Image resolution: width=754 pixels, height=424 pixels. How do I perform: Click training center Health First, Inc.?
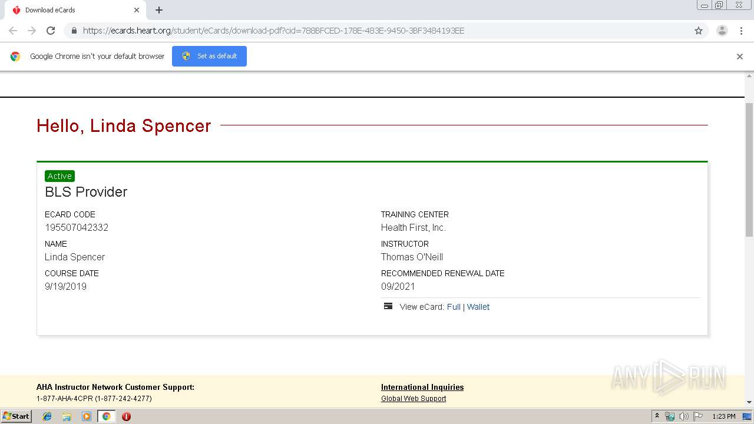414,227
